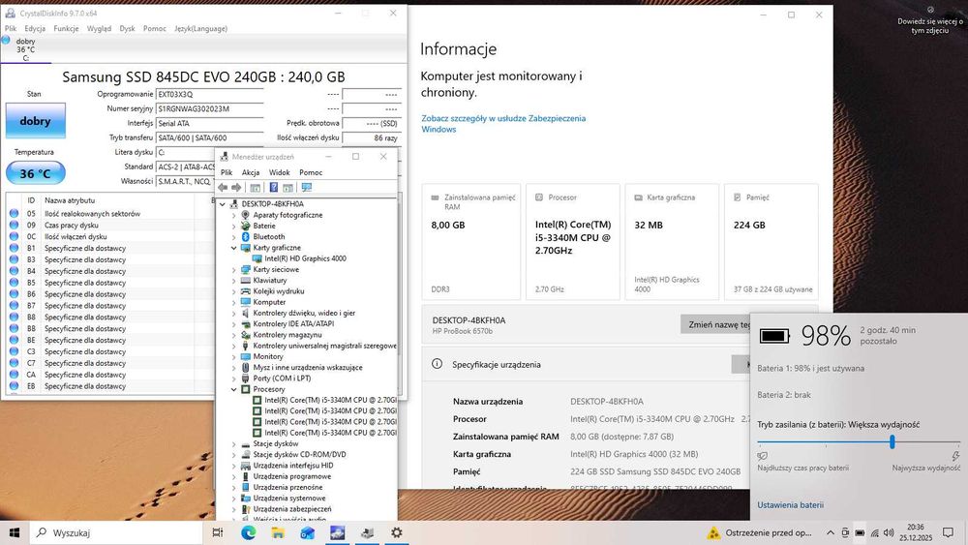The height and width of the screenshot is (545, 968).
Task: Open Ustawienia baterii link
Action: tap(790, 505)
